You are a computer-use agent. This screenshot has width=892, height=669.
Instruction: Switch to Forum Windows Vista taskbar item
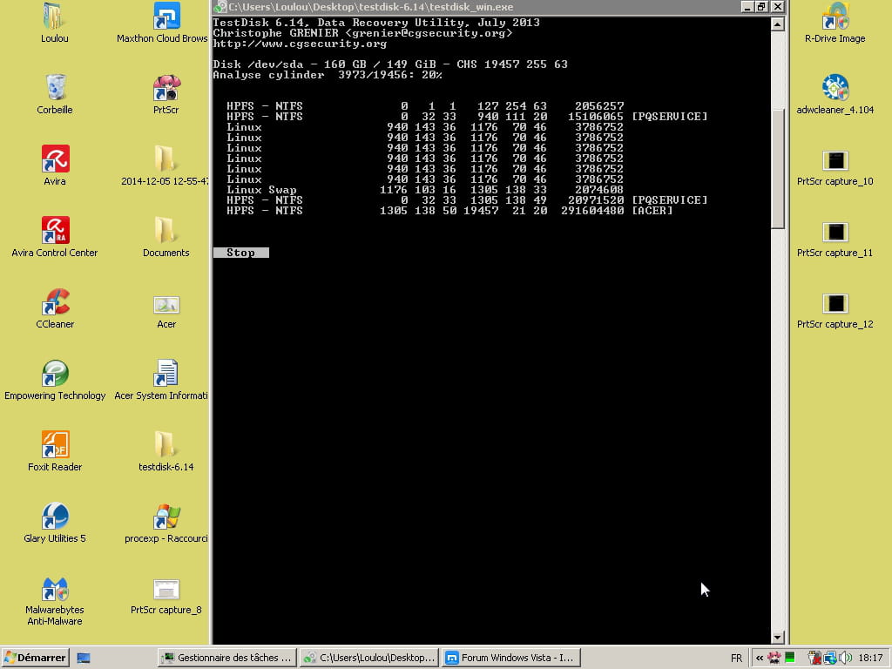(x=510, y=658)
